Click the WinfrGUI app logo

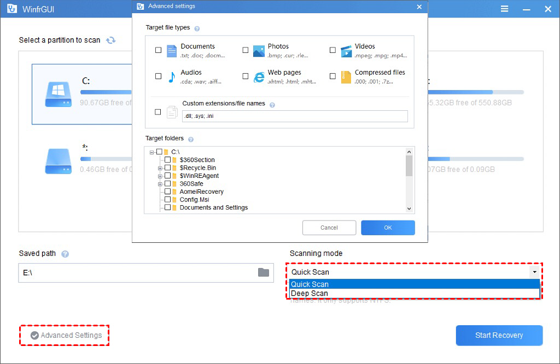coord(12,9)
